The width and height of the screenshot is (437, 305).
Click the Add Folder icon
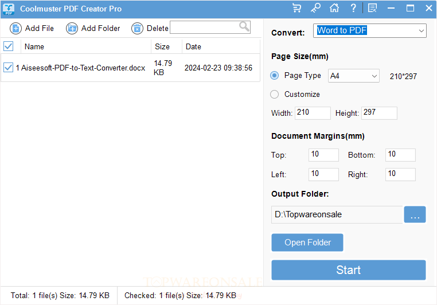[72, 29]
